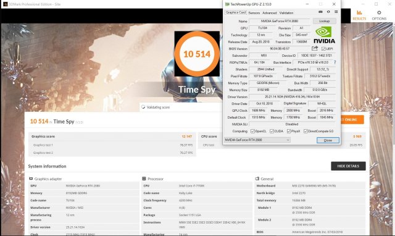Click the GPU Clock value in GPU-Z
Screen dimensions: 395x236
pyautogui.click(x=259, y=111)
